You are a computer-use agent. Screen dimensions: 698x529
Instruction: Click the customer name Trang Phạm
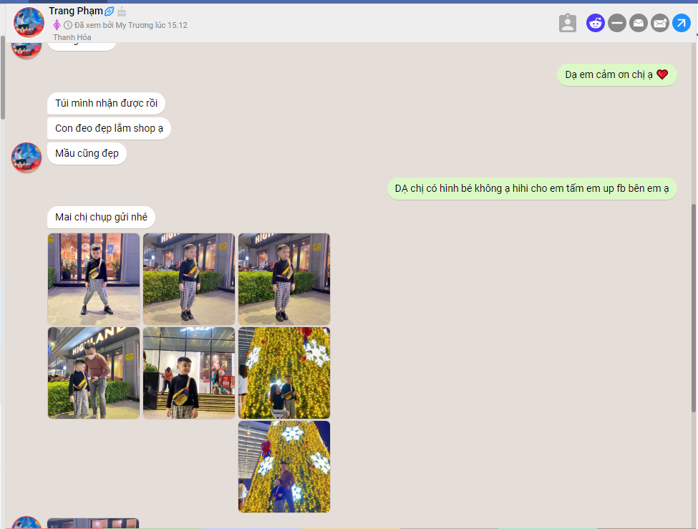[x=76, y=11]
